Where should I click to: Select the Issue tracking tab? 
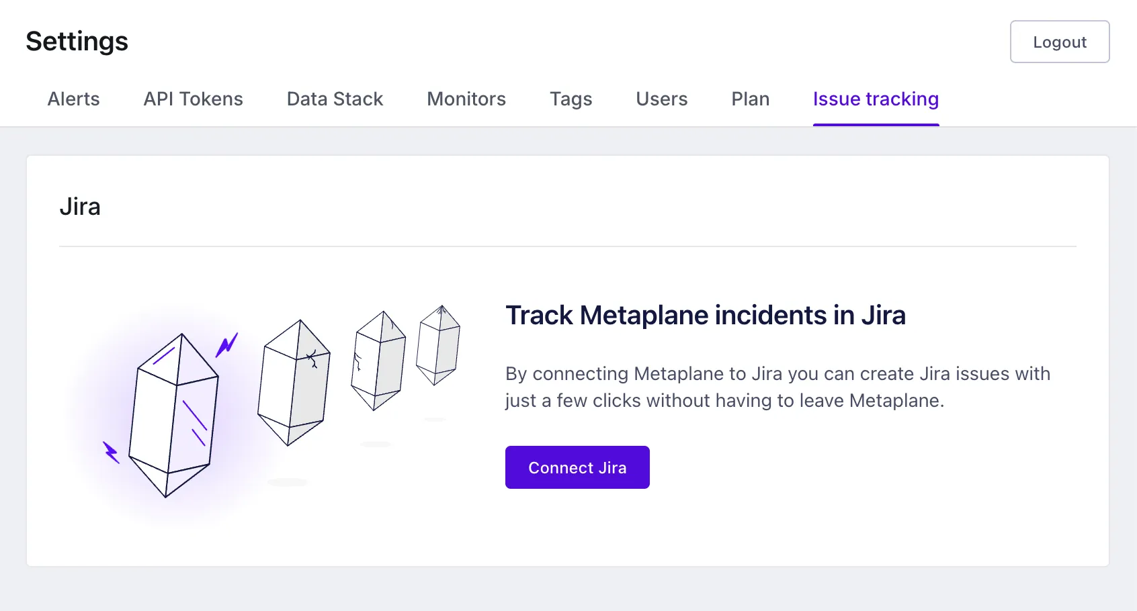point(876,99)
